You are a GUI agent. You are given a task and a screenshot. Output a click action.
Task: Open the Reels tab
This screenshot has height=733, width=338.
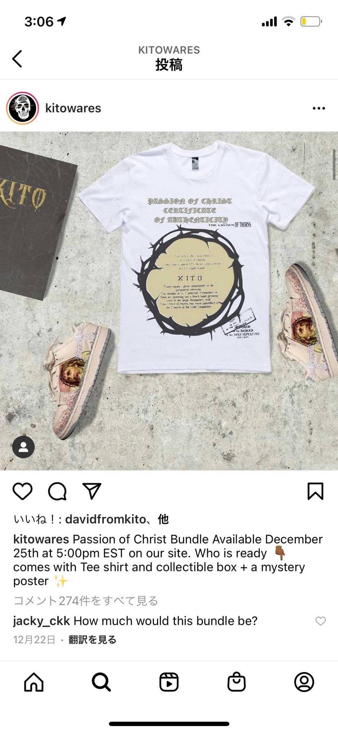pos(169,682)
